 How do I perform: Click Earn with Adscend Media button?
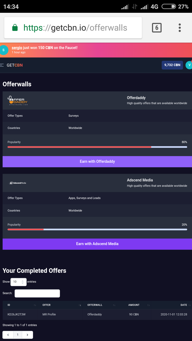97,244
